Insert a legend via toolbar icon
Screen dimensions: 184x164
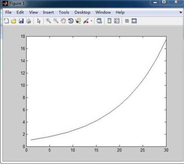pos(117,21)
